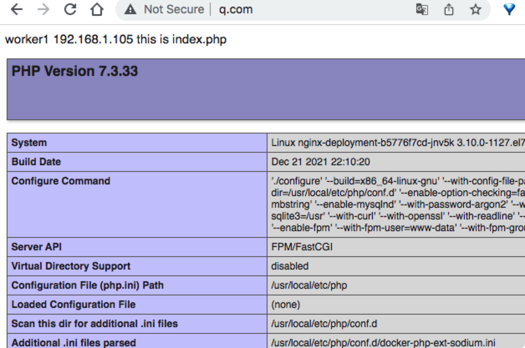Screen dimensions: 525x348
Task: Click the browser back arrow
Action: pos(17,10)
